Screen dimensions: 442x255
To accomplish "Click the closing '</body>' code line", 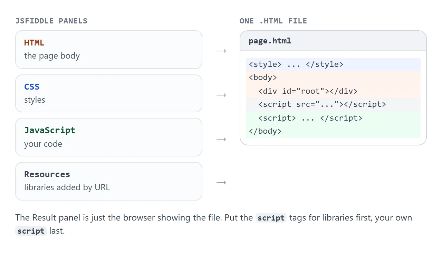I will 333,131.
